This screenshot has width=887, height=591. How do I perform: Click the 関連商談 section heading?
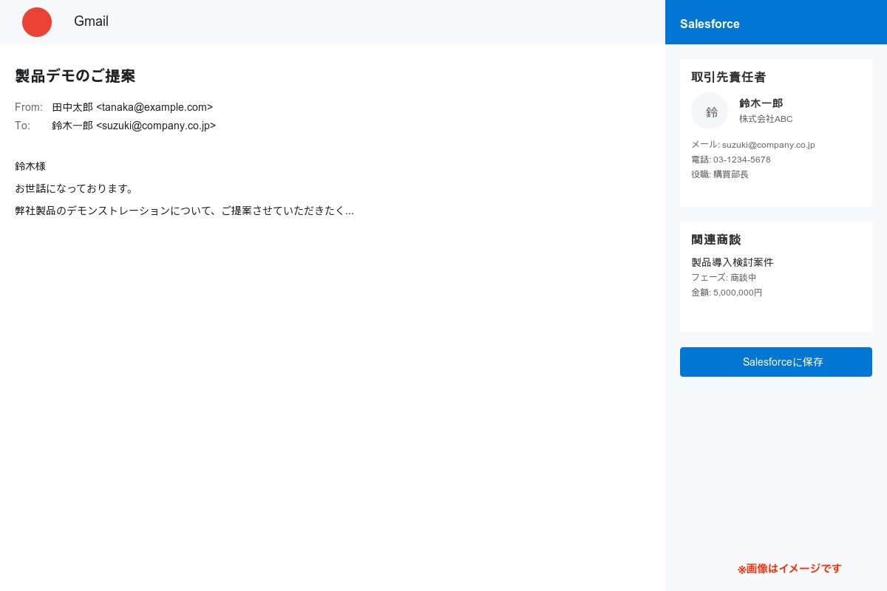click(716, 239)
